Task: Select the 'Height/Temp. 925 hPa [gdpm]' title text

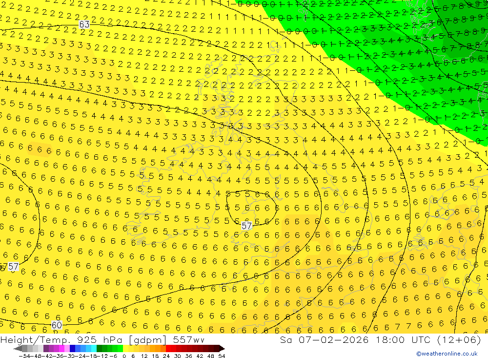Action: coord(83,339)
